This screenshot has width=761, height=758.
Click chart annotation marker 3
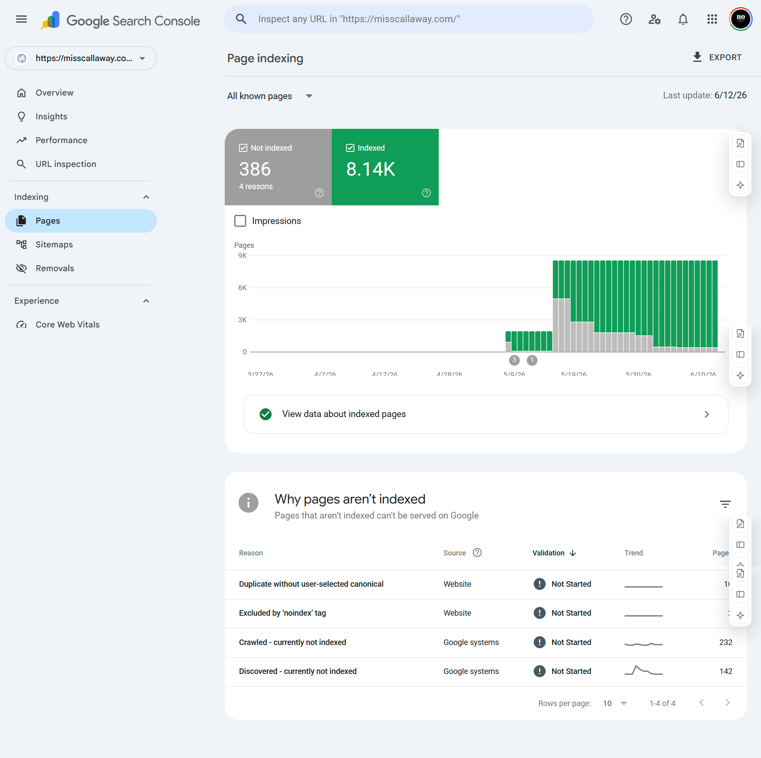(514, 360)
